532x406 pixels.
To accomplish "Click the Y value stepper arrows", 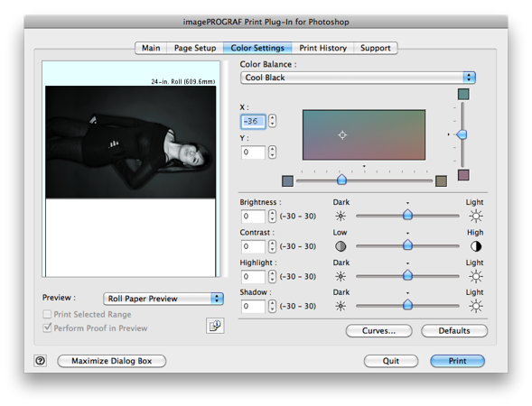I will [x=272, y=152].
